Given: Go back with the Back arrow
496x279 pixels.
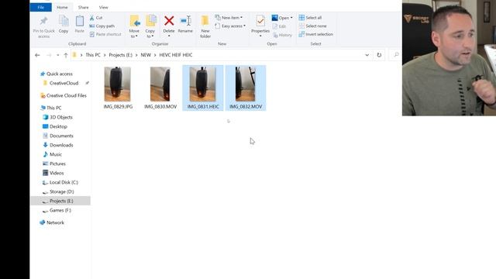Looking at the screenshot, I should coord(37,55).
